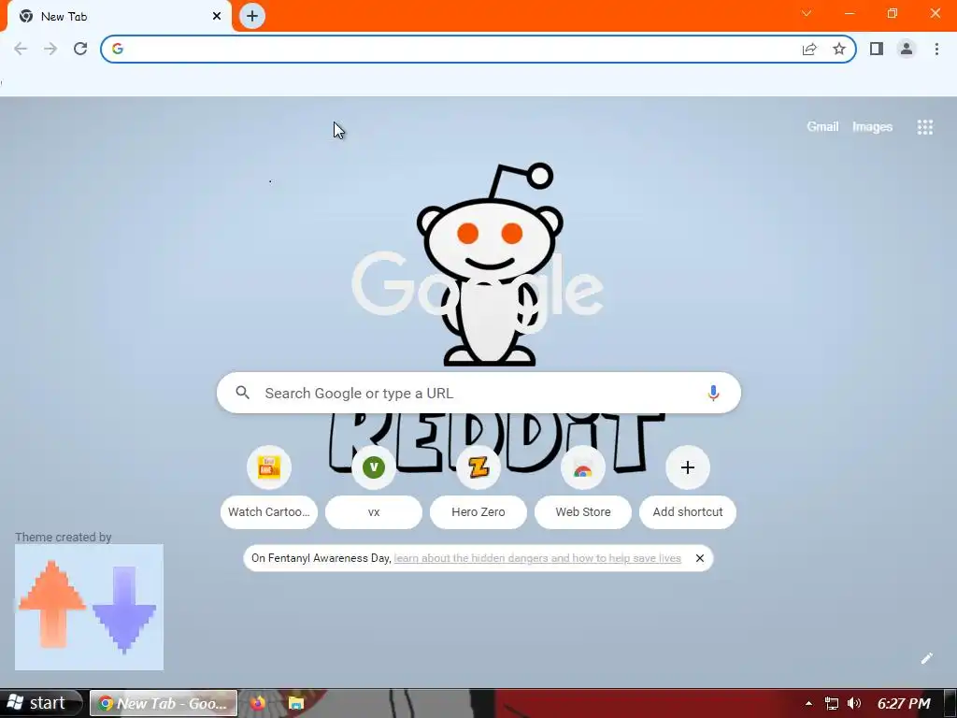Launch Firefox from the taskbar
This screenshot has width=957, height=718.
click(x=258, y=703)
